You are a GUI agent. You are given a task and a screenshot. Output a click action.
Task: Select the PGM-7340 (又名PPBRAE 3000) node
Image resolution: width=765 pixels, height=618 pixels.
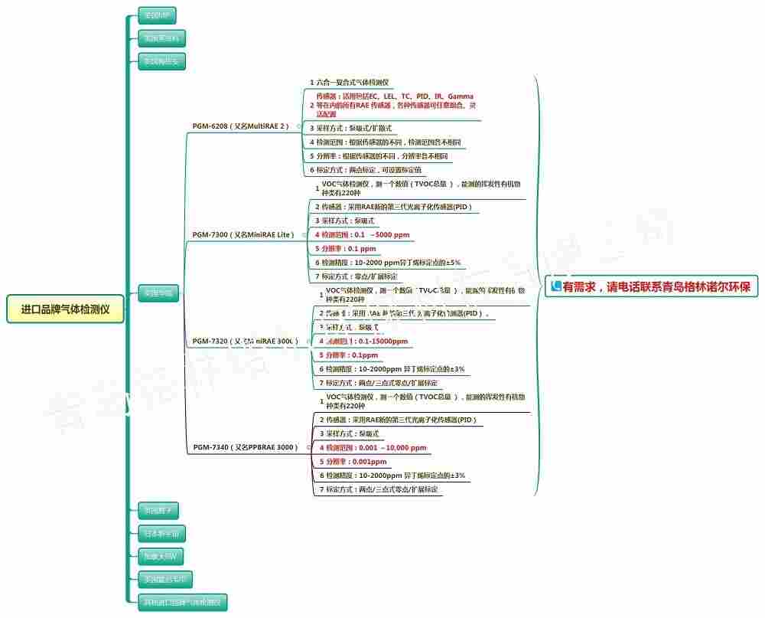click(x=245, y=447)
